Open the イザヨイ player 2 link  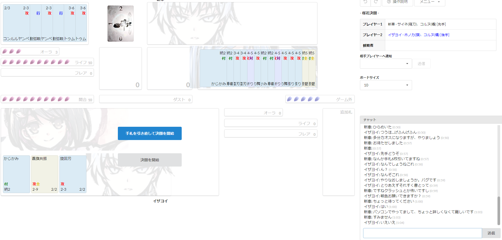coord(418,35)
